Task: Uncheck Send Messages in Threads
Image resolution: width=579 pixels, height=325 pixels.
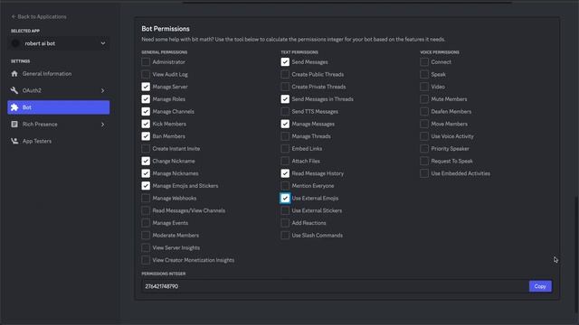Action: pyautogui.click(x=285, y=99)
